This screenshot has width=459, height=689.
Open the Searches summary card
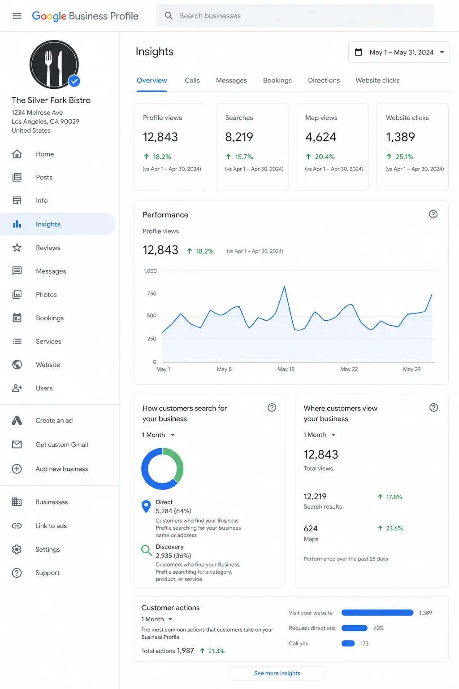click(252, 147)
